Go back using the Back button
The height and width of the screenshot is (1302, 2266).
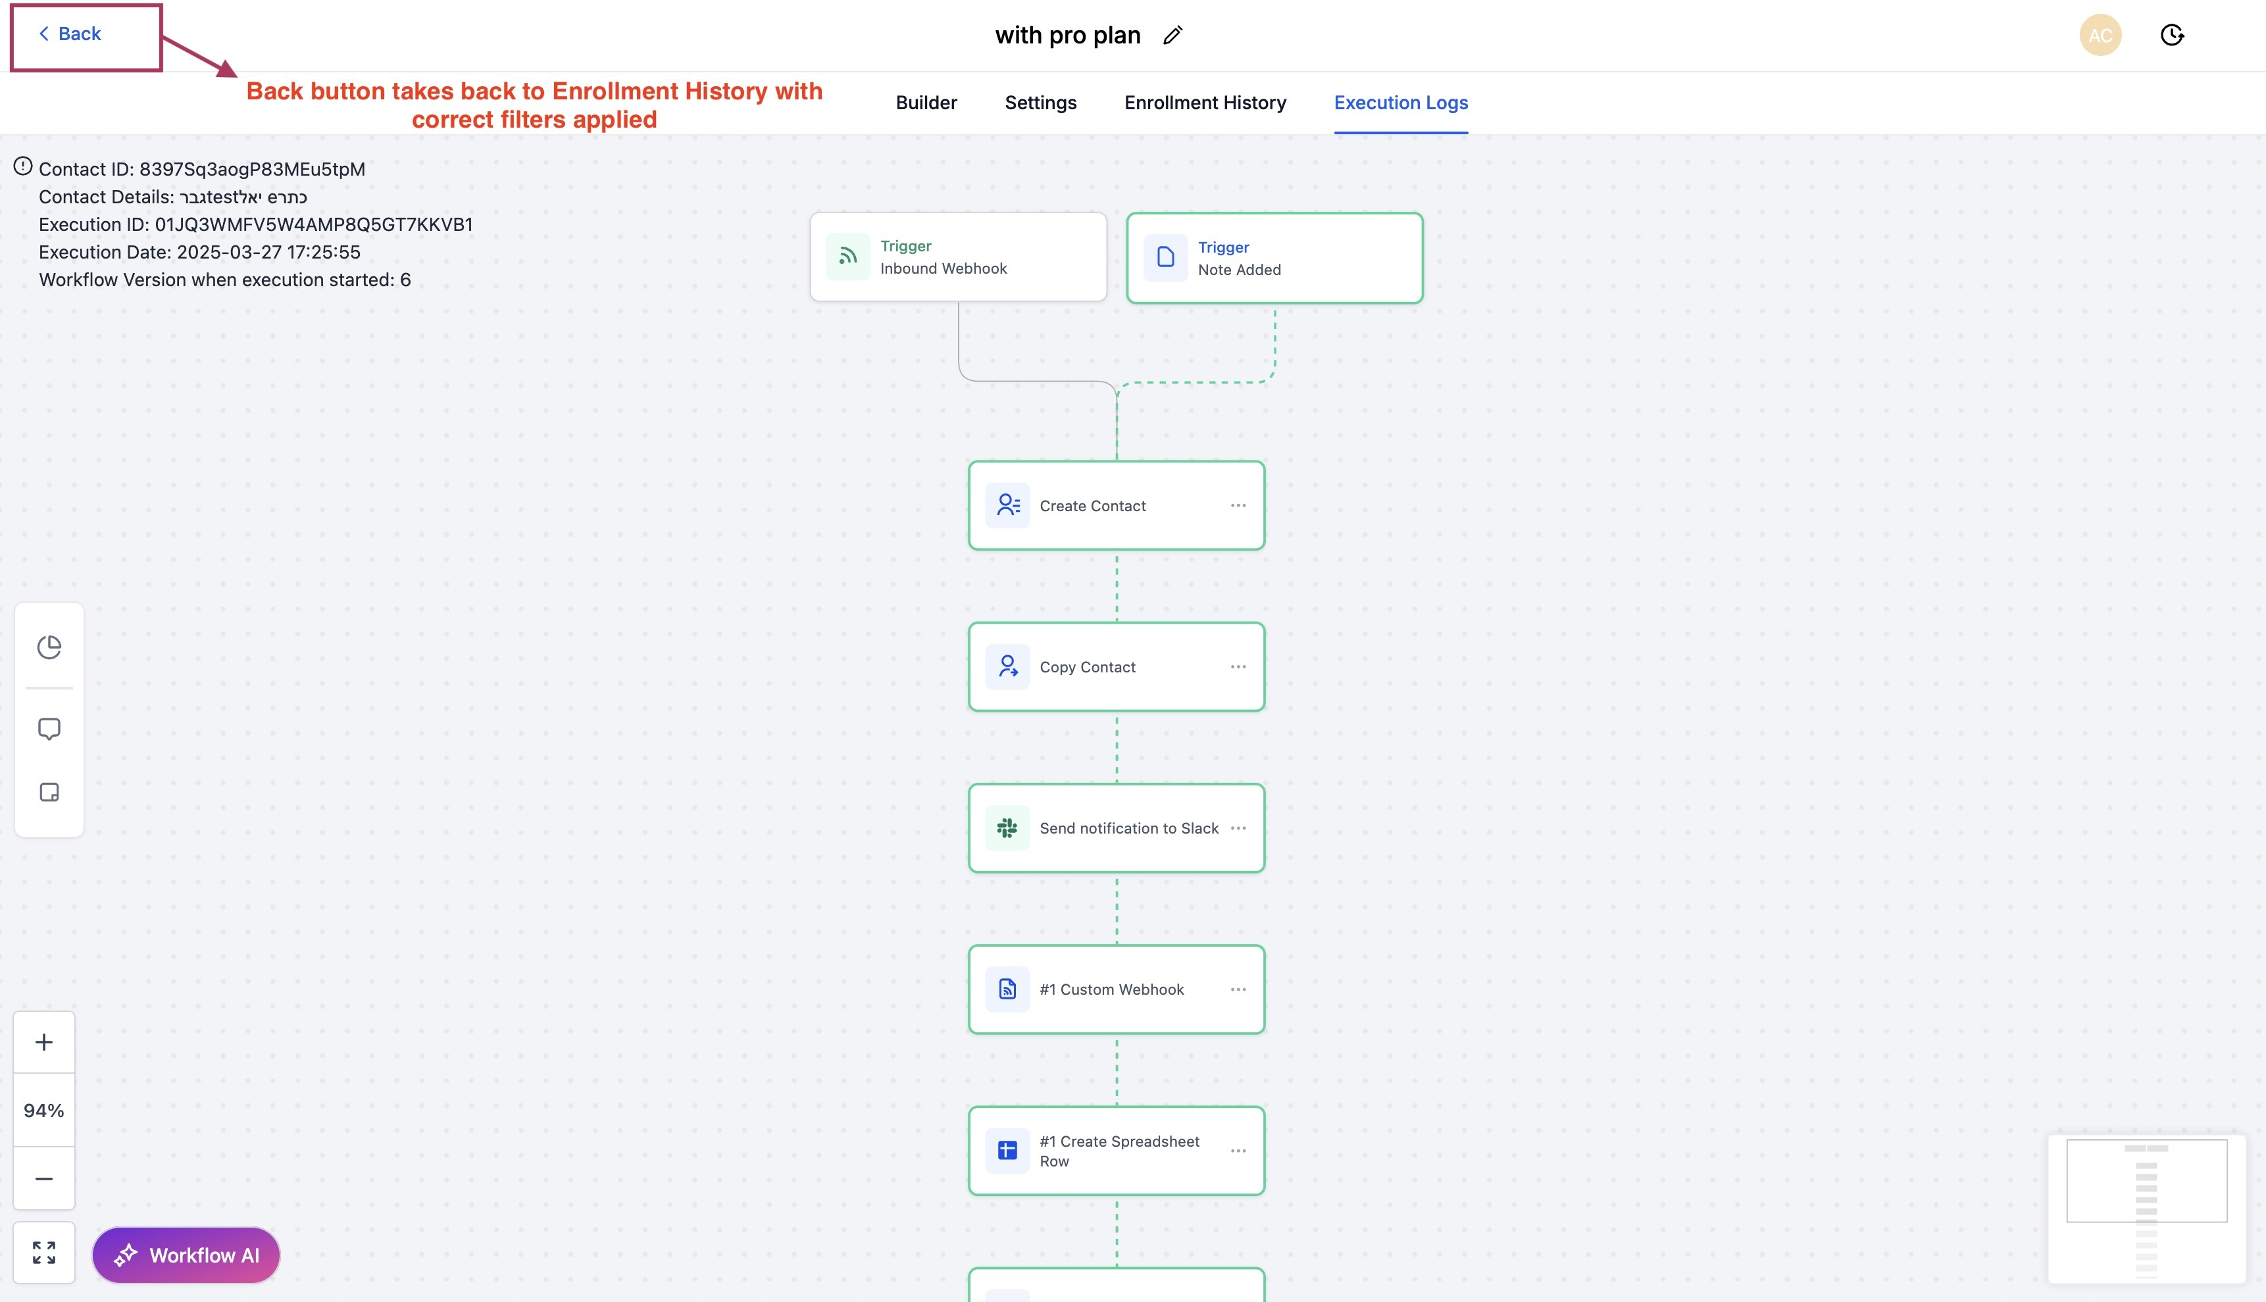(x=70, y=34)
